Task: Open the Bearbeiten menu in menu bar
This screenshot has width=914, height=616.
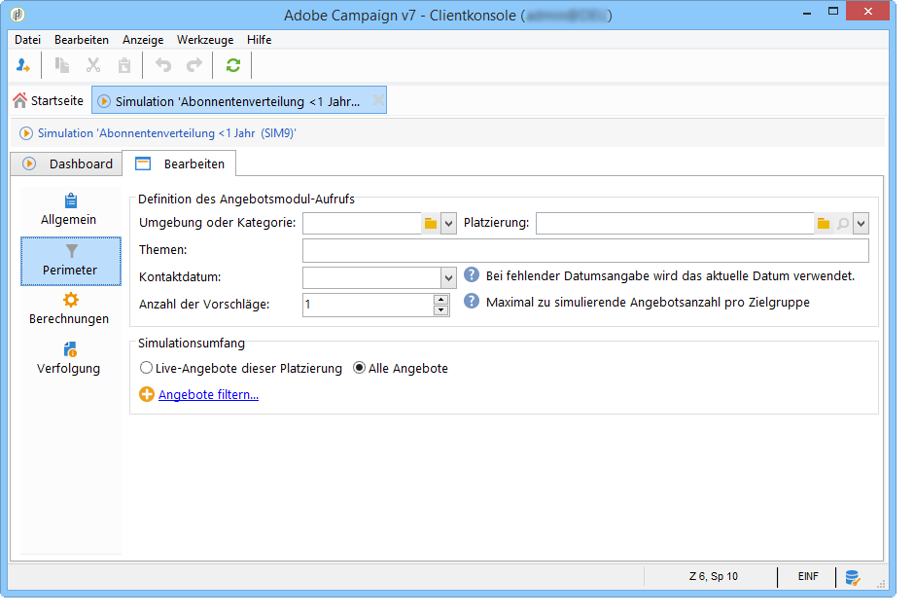Action: click(x=82, y=40)
